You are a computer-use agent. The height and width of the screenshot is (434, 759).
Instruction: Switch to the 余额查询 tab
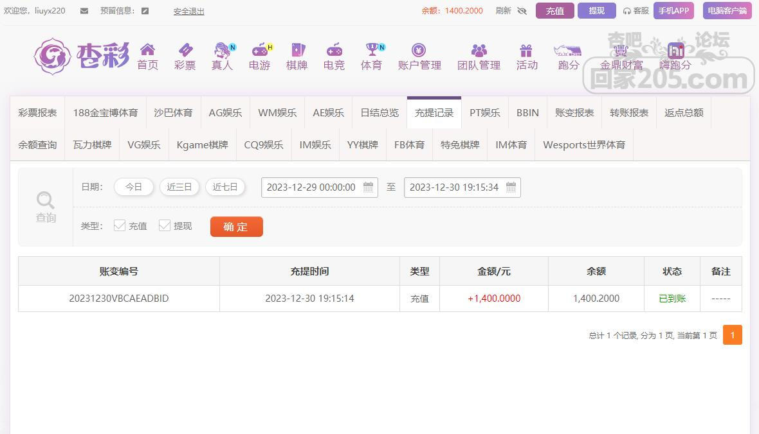(37, 144)
